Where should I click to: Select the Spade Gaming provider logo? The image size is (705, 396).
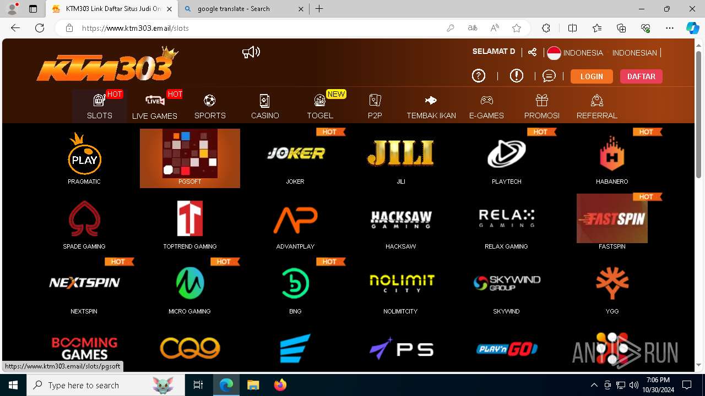(84, 218)
